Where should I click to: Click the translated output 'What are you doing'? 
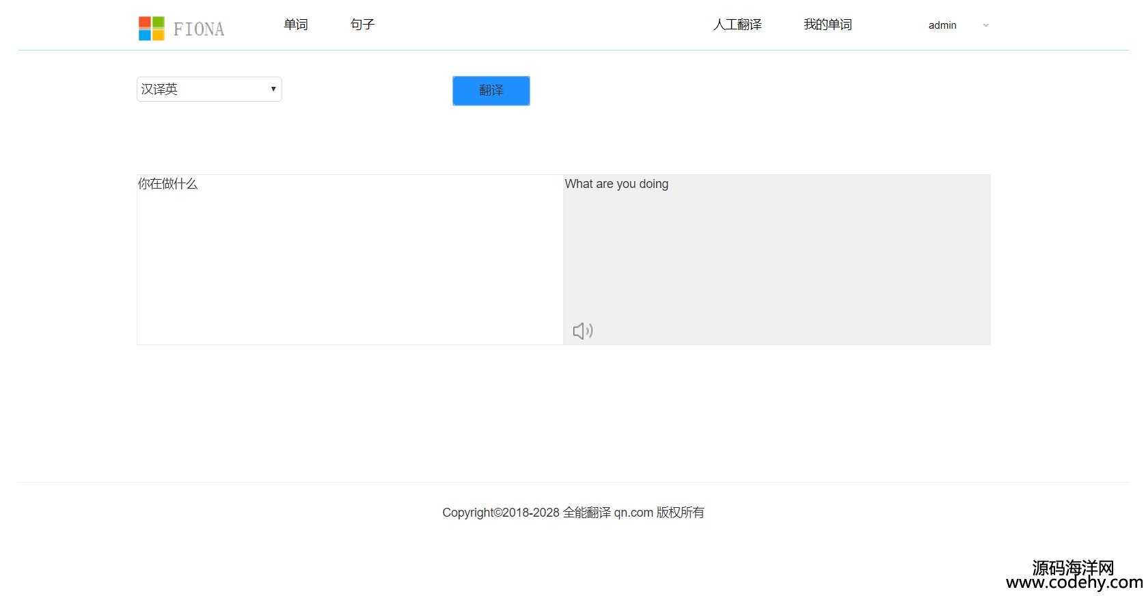pyautogui.click(x=616, y=184)
